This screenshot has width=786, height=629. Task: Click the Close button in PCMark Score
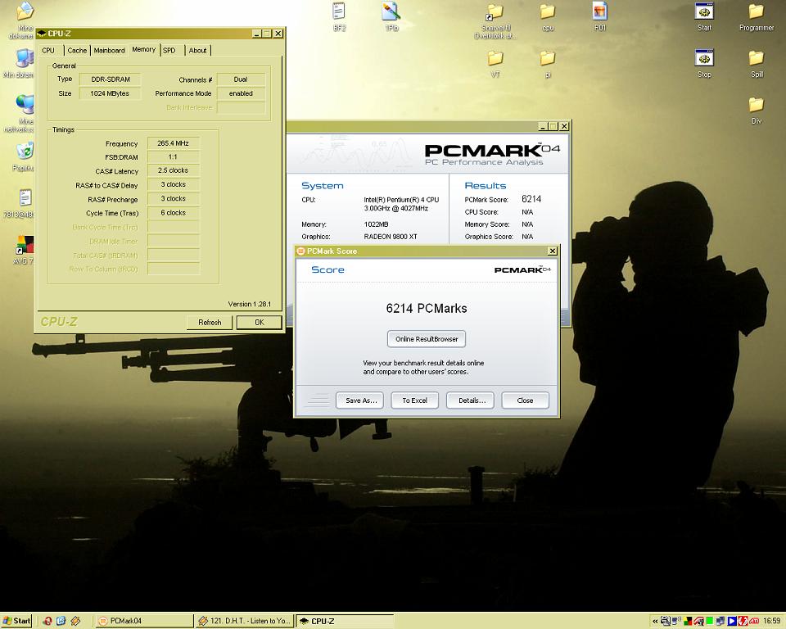[x=526, y=400]
